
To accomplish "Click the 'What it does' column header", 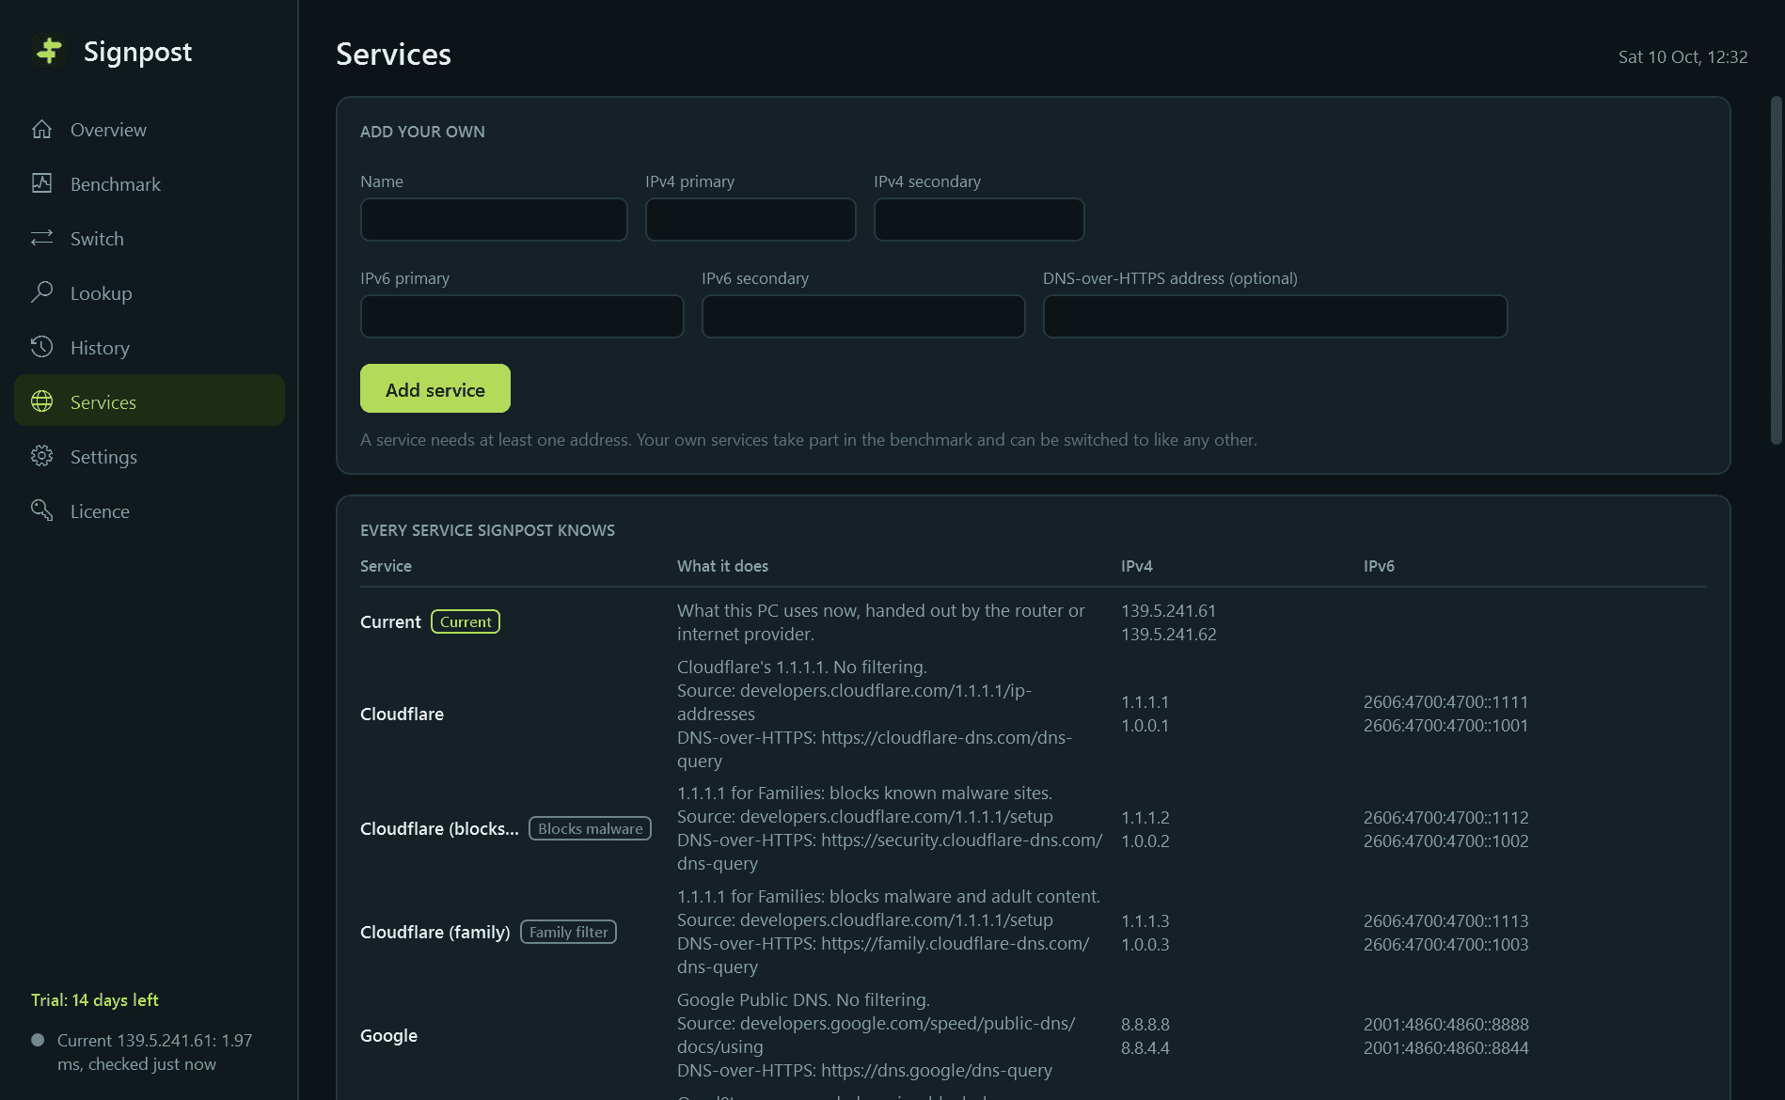I will [722, 566].
